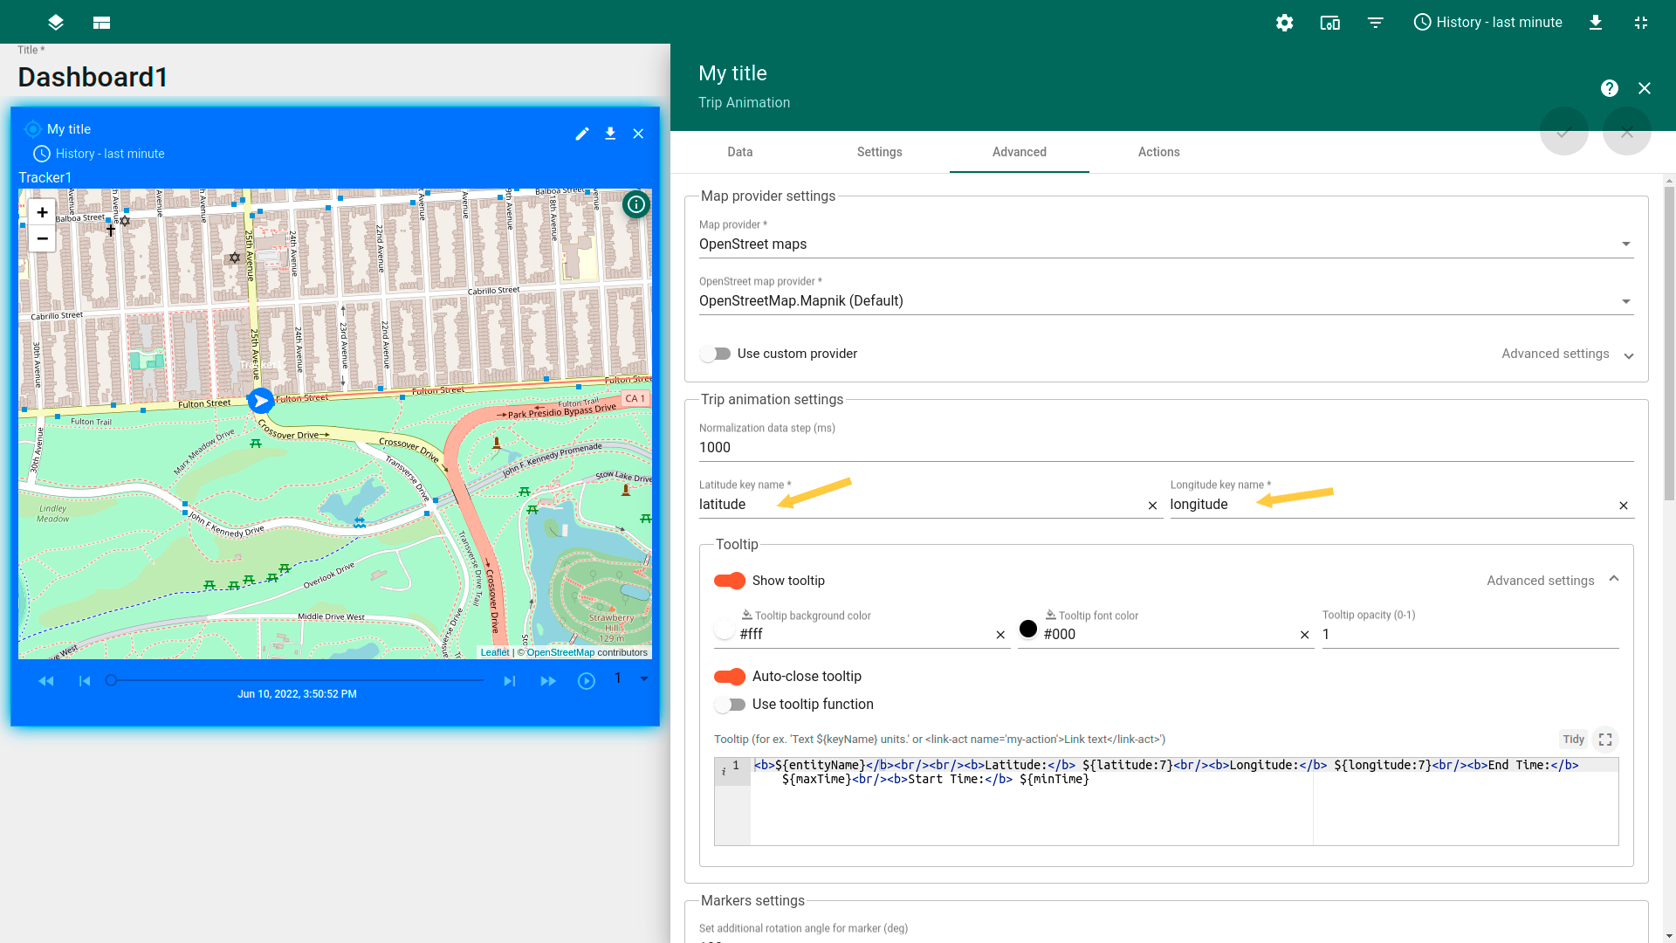The image size is (1676, 943).
Task: Open the OpenStreetMap attribution link
Action: (x=560, y=652)
